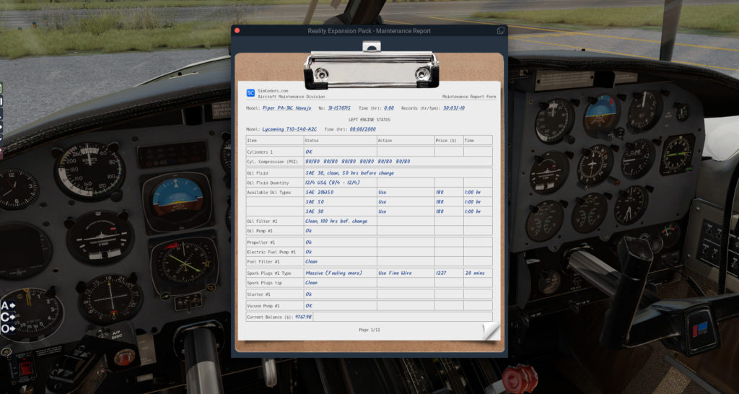Image resolution: width=739 pixels, height=394 pixels.
Task: Click aircraft number 31-IS70715
Action: (x=339, y=108)
